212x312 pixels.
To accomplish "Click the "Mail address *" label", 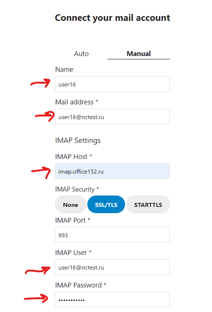I will 77,102.
